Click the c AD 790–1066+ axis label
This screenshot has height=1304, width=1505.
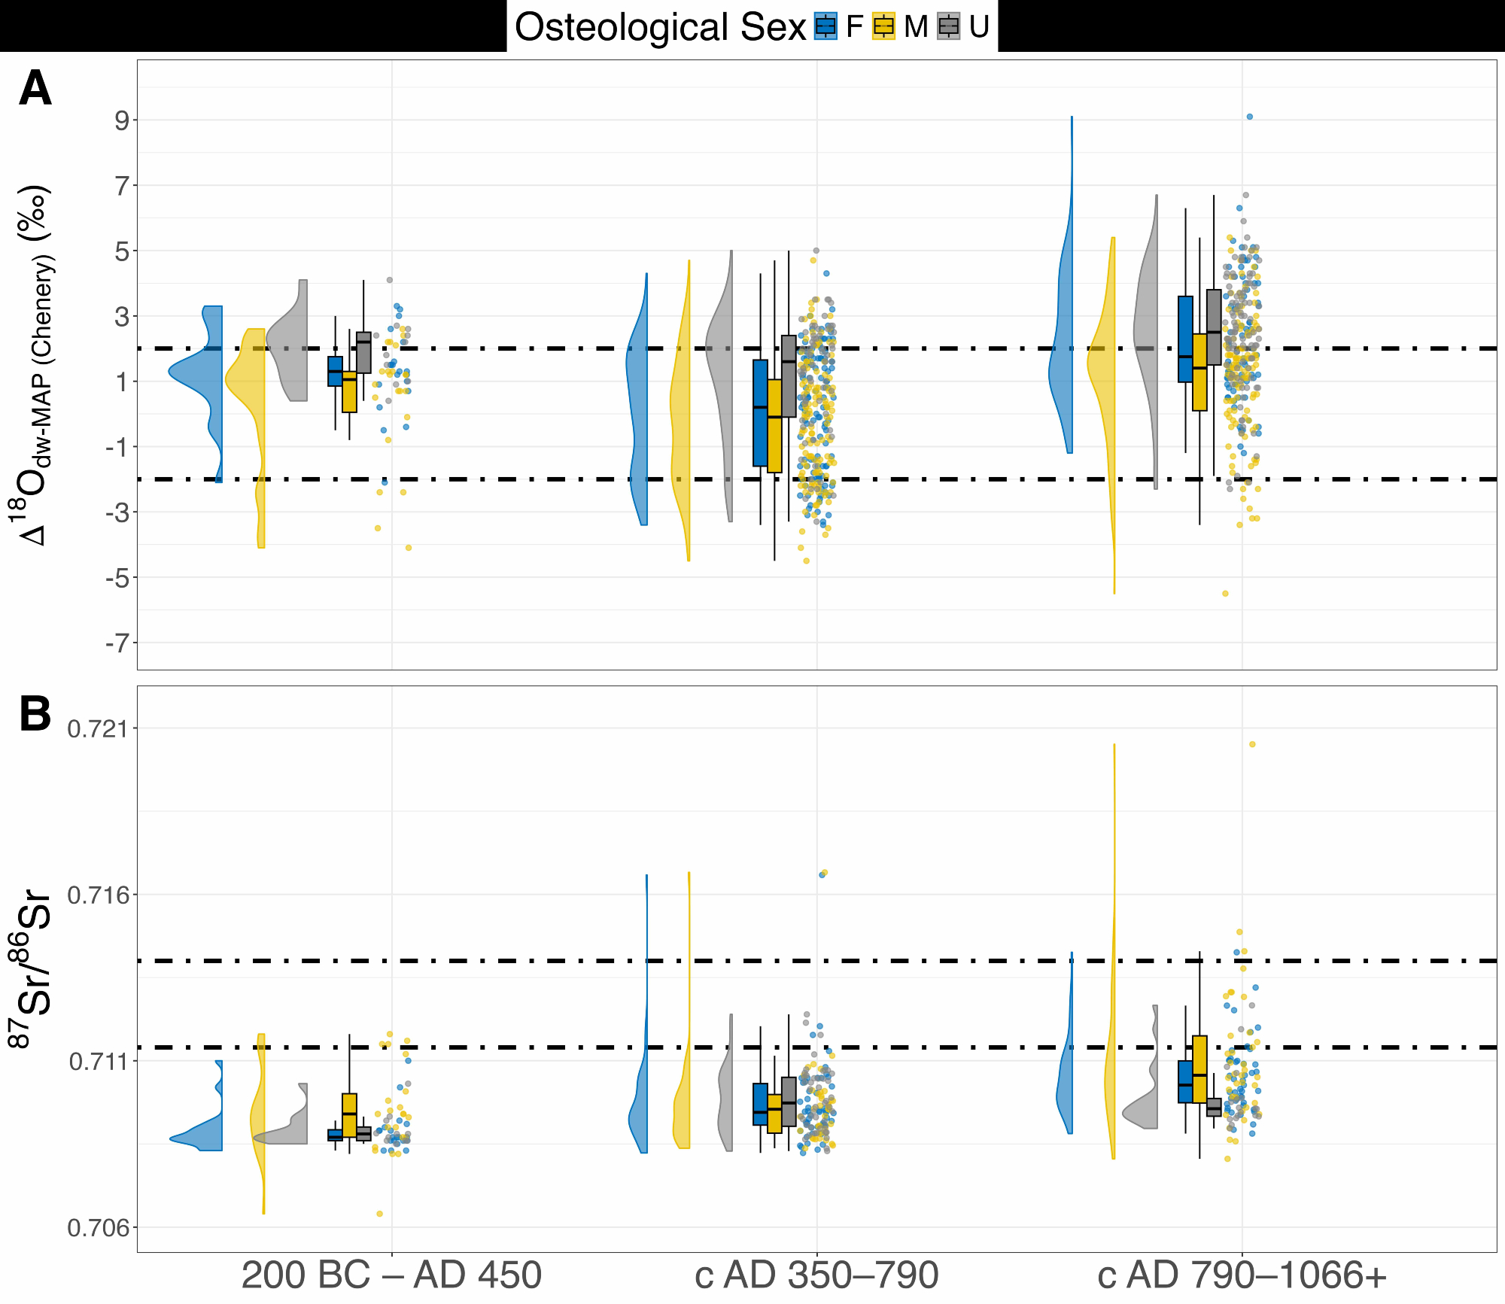click(1242, 1275)
